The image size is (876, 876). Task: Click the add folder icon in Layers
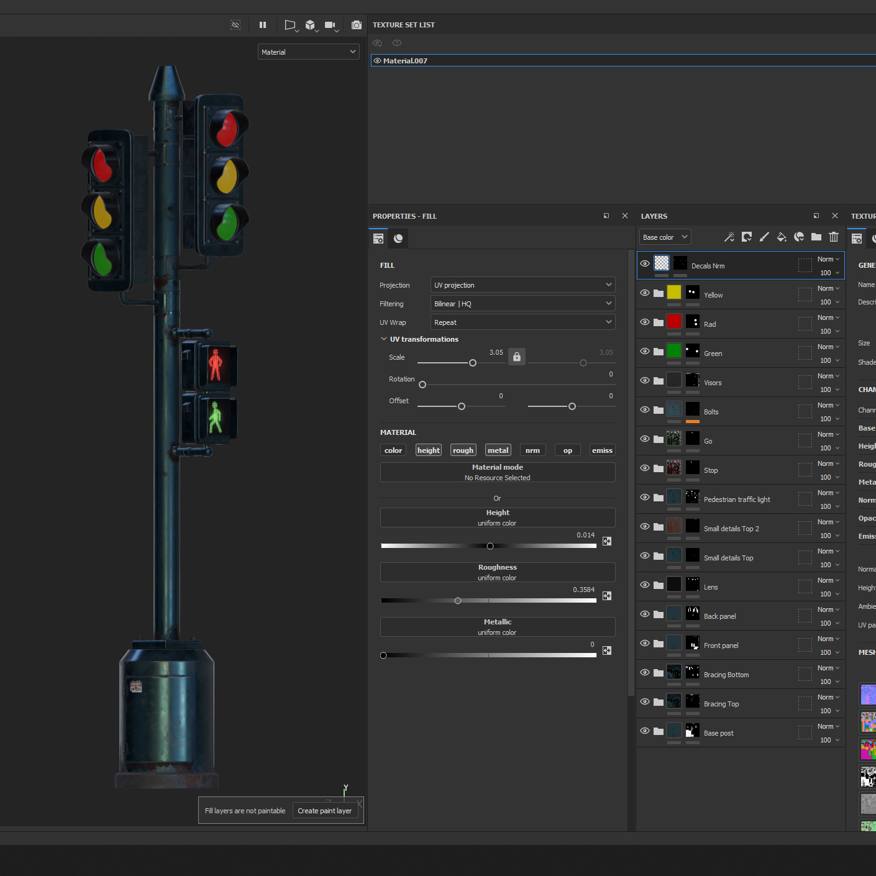tap(816, 237)
